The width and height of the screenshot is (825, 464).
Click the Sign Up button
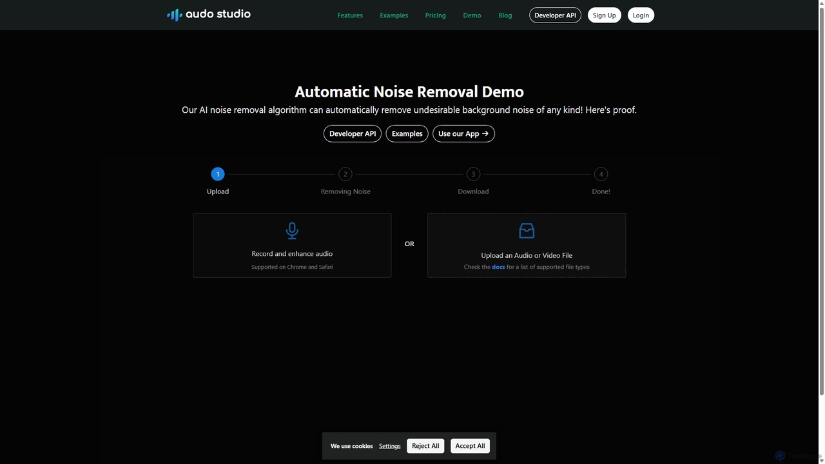pyautogui.click(x=605, y=15)
